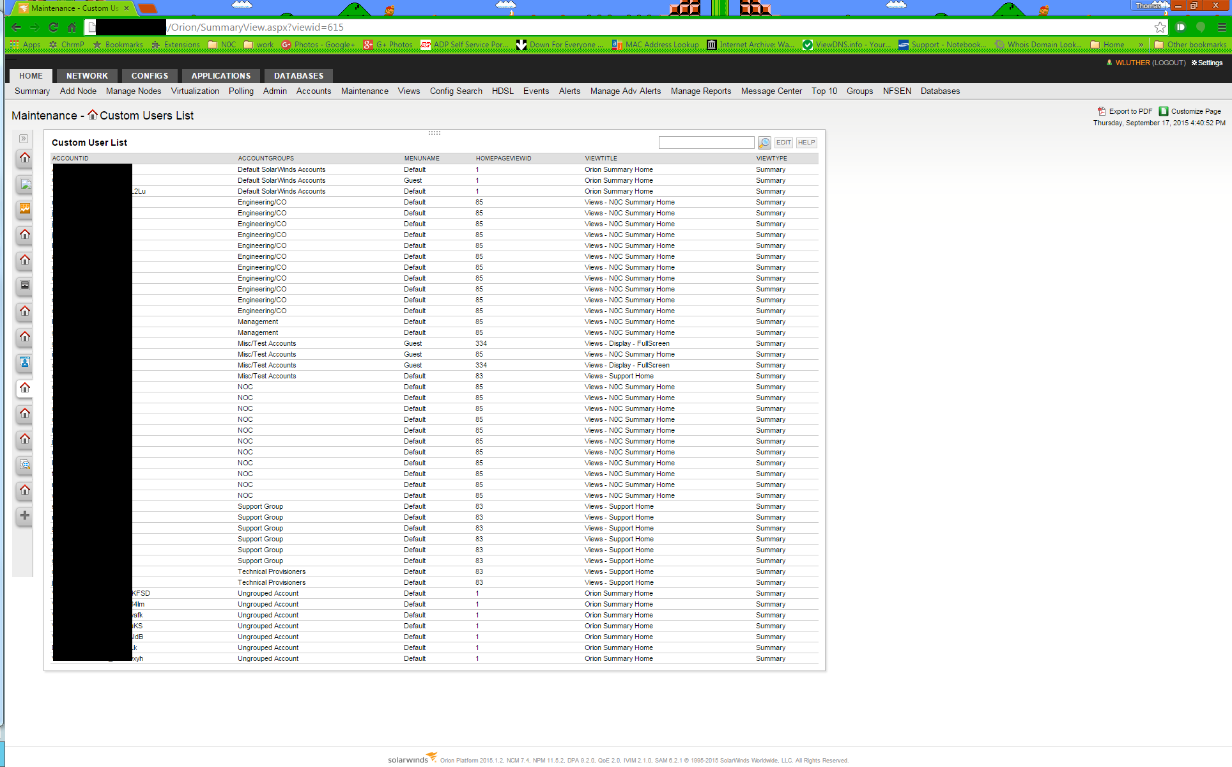Switch to the NETWORK tab
Screen dimensions: 1232x767
pyautogui.click(x=87, y=75)
